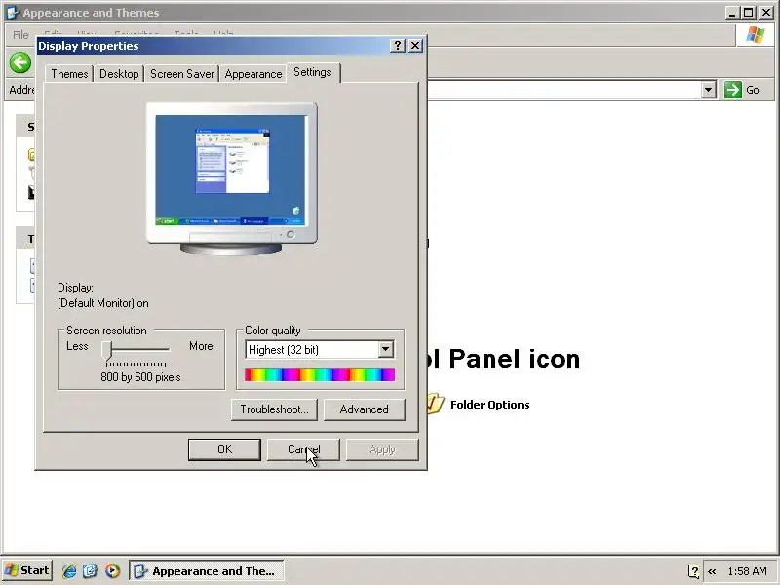Viewport: 780px width, 585px height.
Task: Click the greyed-out Apply button
Action: pyautogui.click(x=382, y=449)
